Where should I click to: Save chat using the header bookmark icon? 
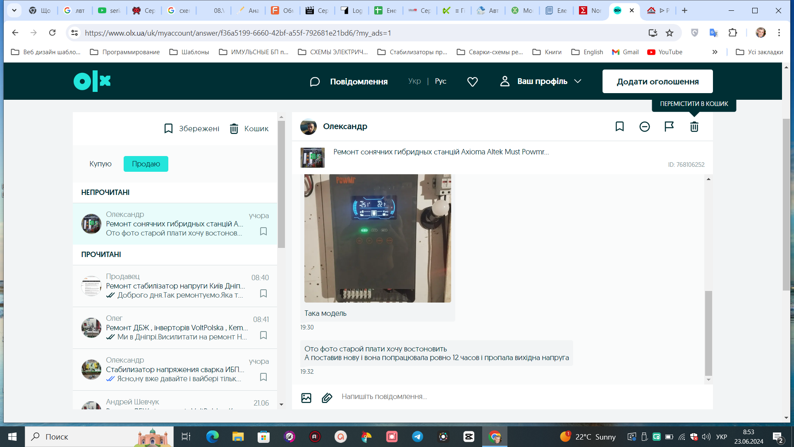(619, 127)
